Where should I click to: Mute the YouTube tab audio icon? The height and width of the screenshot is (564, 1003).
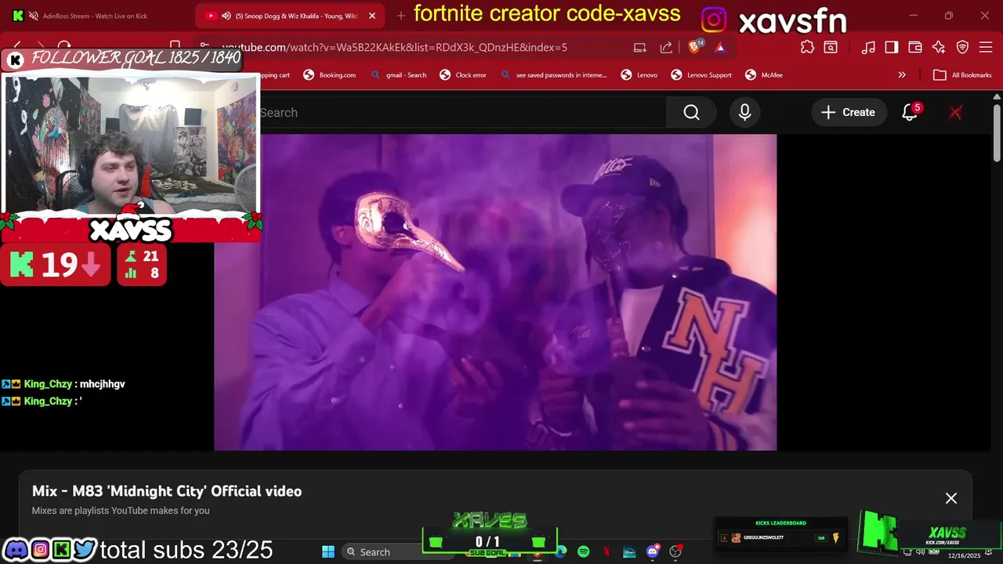[x=226, y=16]
